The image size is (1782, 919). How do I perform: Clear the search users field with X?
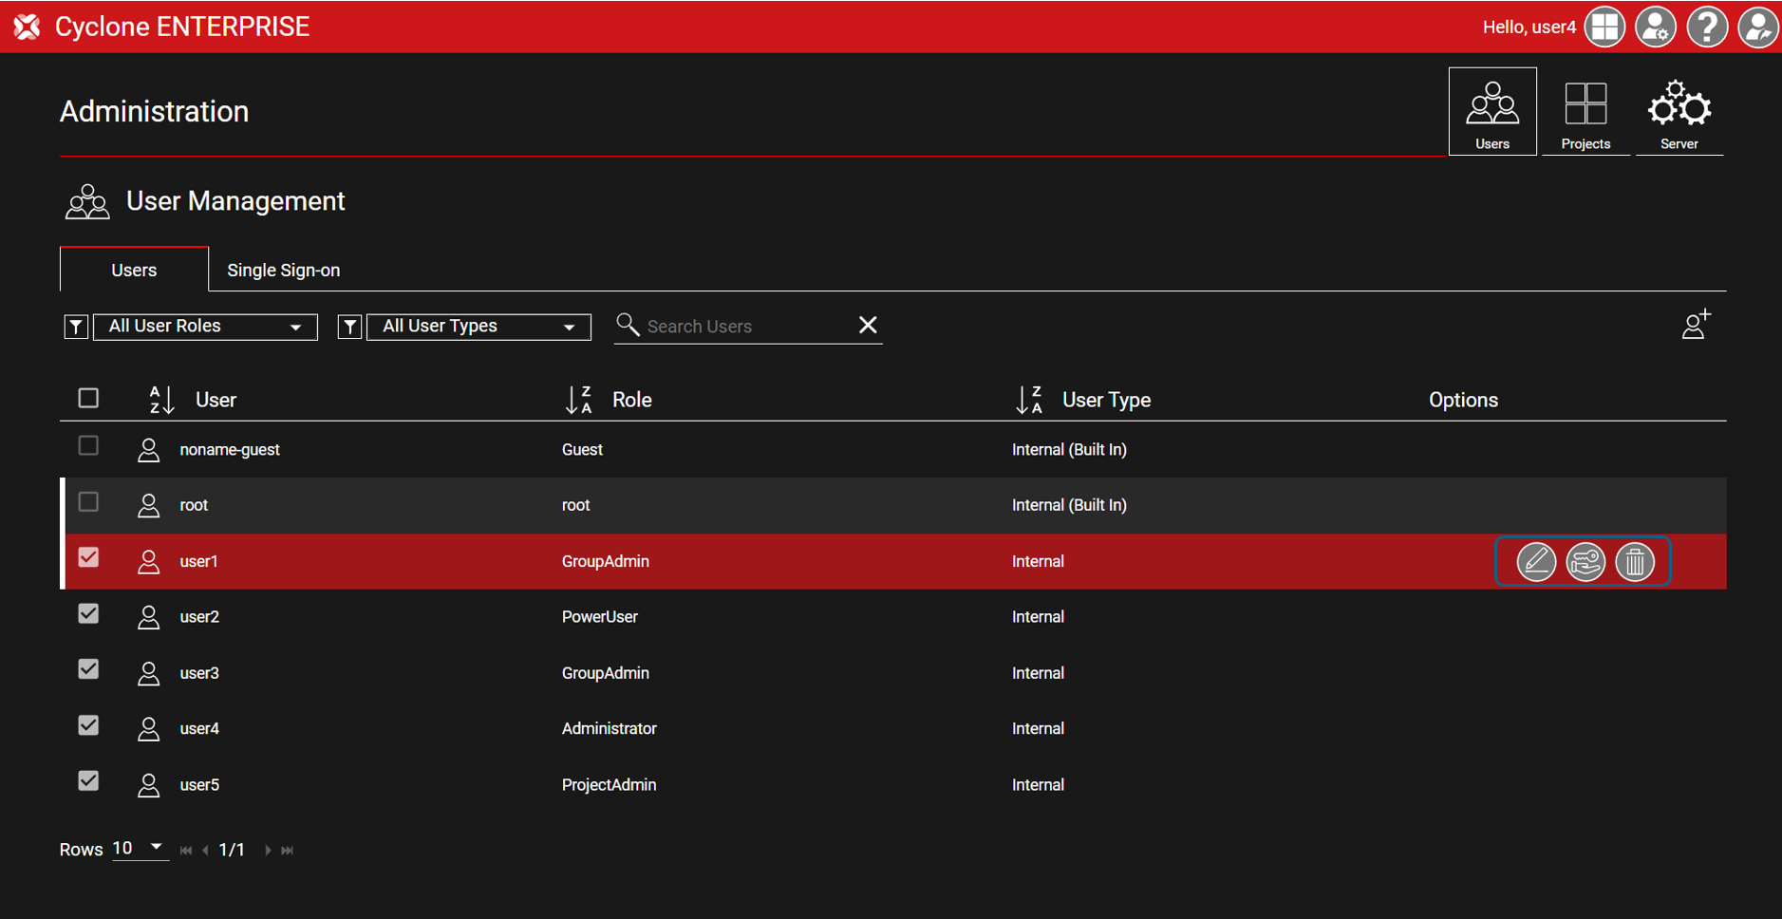coord(867,326)
